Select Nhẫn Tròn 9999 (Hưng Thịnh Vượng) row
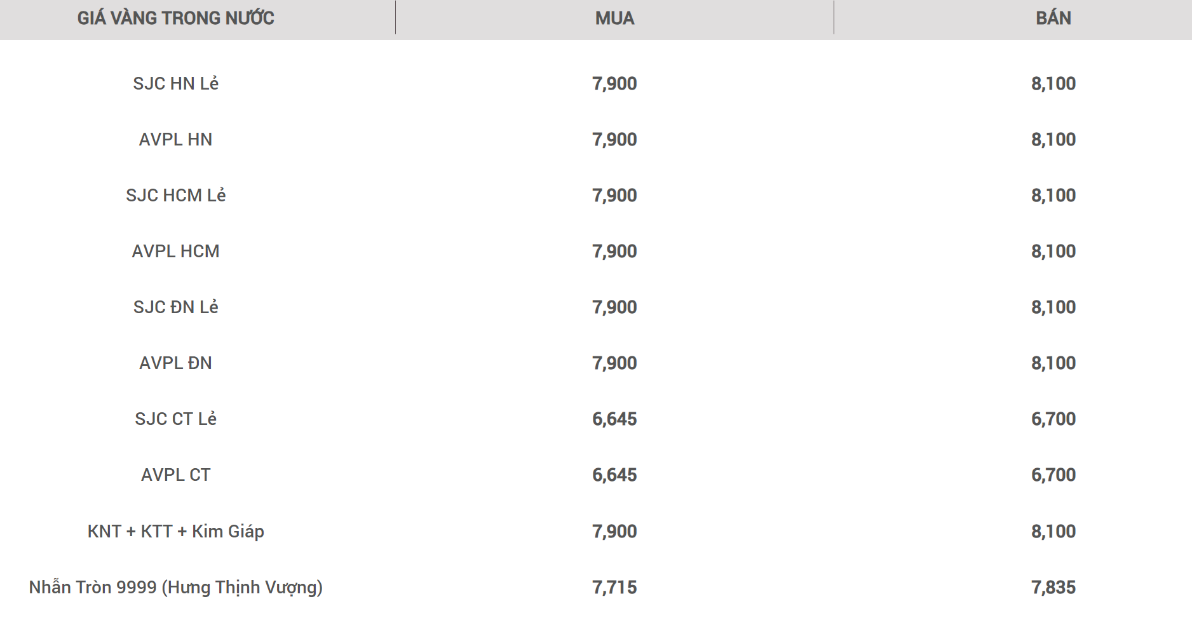 coord(596,587)
